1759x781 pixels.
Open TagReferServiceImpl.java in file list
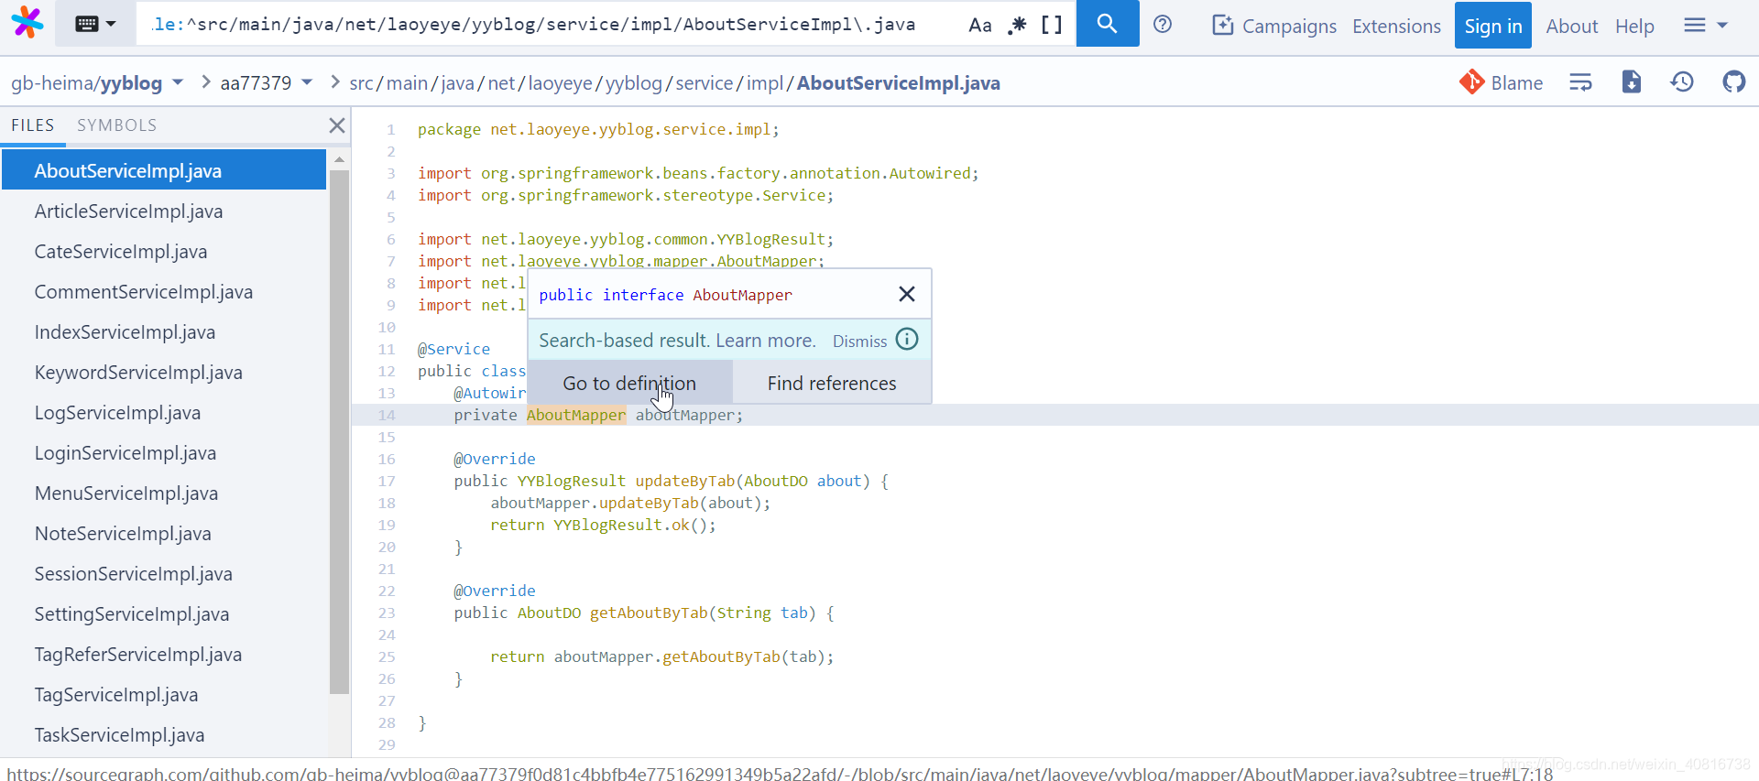tap(164, 654)
